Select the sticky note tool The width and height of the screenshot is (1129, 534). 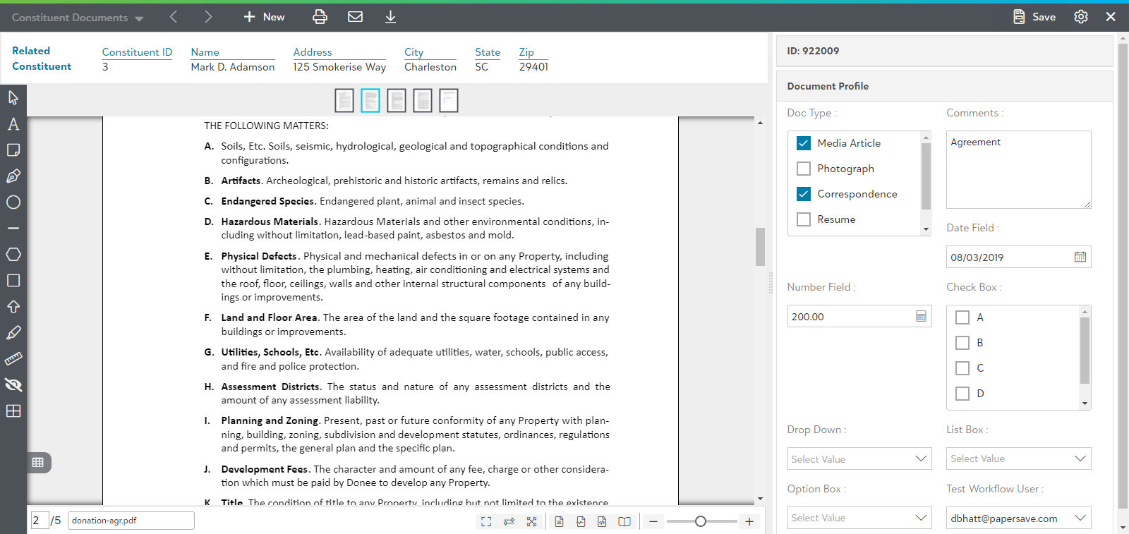click(13, 150)
